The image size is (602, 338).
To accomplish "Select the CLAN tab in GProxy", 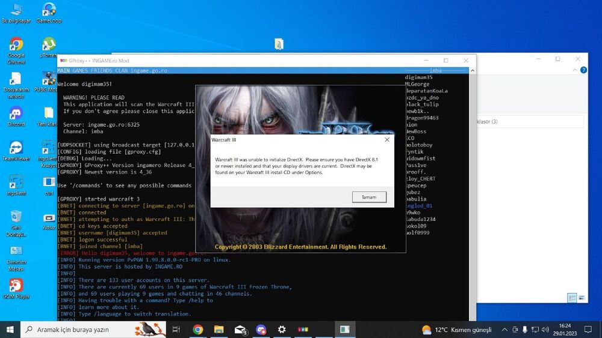I will pyautogui.click(x=122, y=71).
